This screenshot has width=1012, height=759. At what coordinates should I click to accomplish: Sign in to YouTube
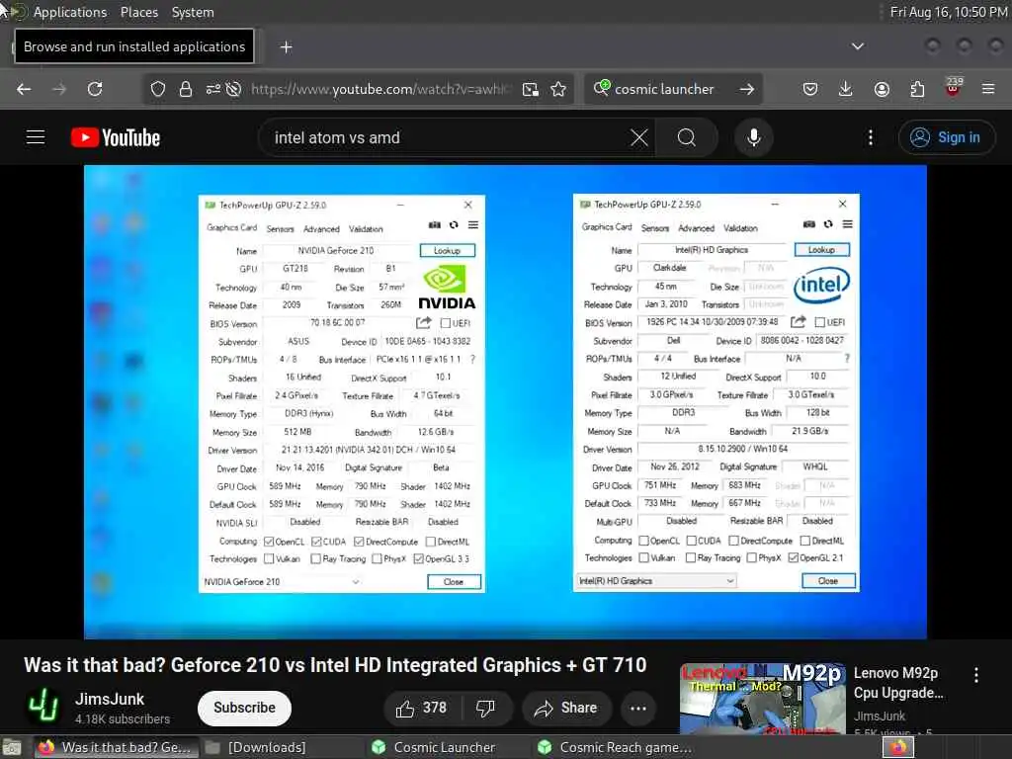(946, 137)
